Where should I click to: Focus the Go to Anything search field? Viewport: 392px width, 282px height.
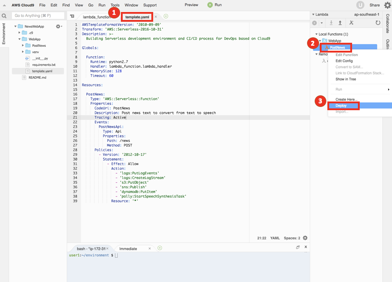click(x=38, y=16)
